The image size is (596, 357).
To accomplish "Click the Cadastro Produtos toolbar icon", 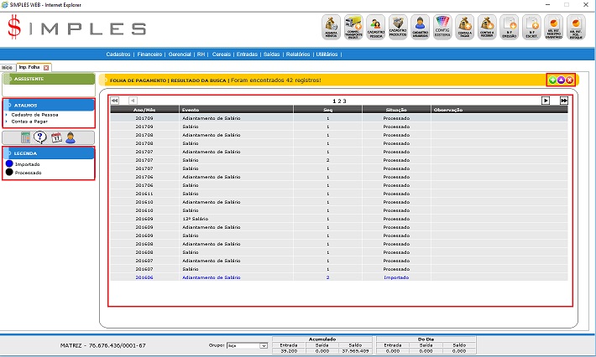I will coord(398,28).
